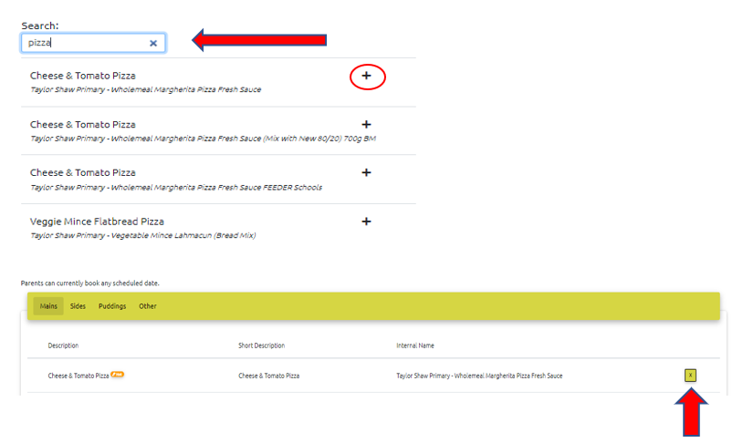Switch to the Mains tab
This screenshot has width=743, height=443.
[x=48, y=306]
